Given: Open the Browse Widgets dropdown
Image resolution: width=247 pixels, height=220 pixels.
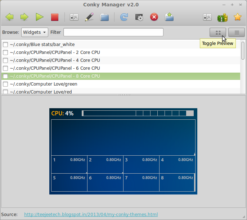Looking at the screenshot, I should pyautogui.click(x=35, y=32).
